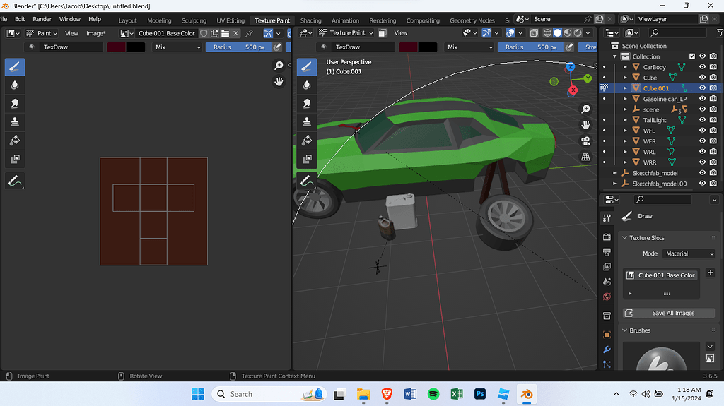Unlink image with X button
Image resolution: width=724 pixels, height=406 pixels.
pos(236,33)
